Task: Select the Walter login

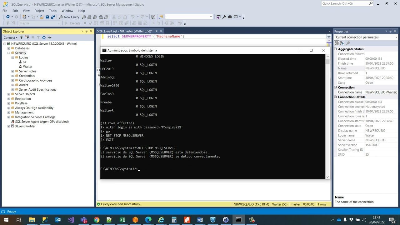Action: coord(27,67)
